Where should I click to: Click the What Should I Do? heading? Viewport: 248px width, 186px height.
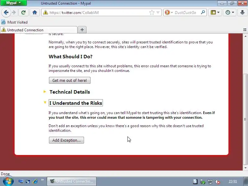pyautogui.click(x=71, y=57)
